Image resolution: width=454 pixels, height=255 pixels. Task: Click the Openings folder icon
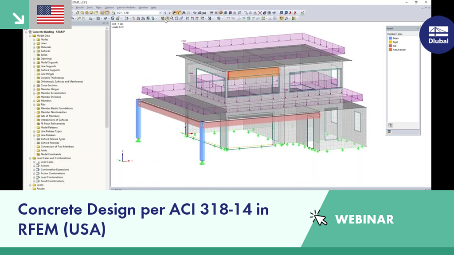[x=38, y=59]
